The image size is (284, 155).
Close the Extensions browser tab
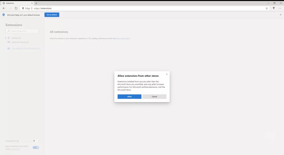coord(32,3)
